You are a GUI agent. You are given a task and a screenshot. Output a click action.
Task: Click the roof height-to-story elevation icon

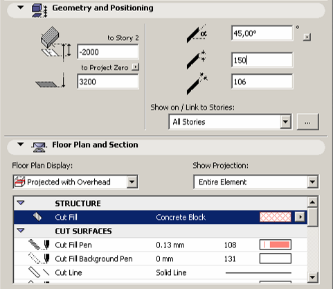coord(55,44)
